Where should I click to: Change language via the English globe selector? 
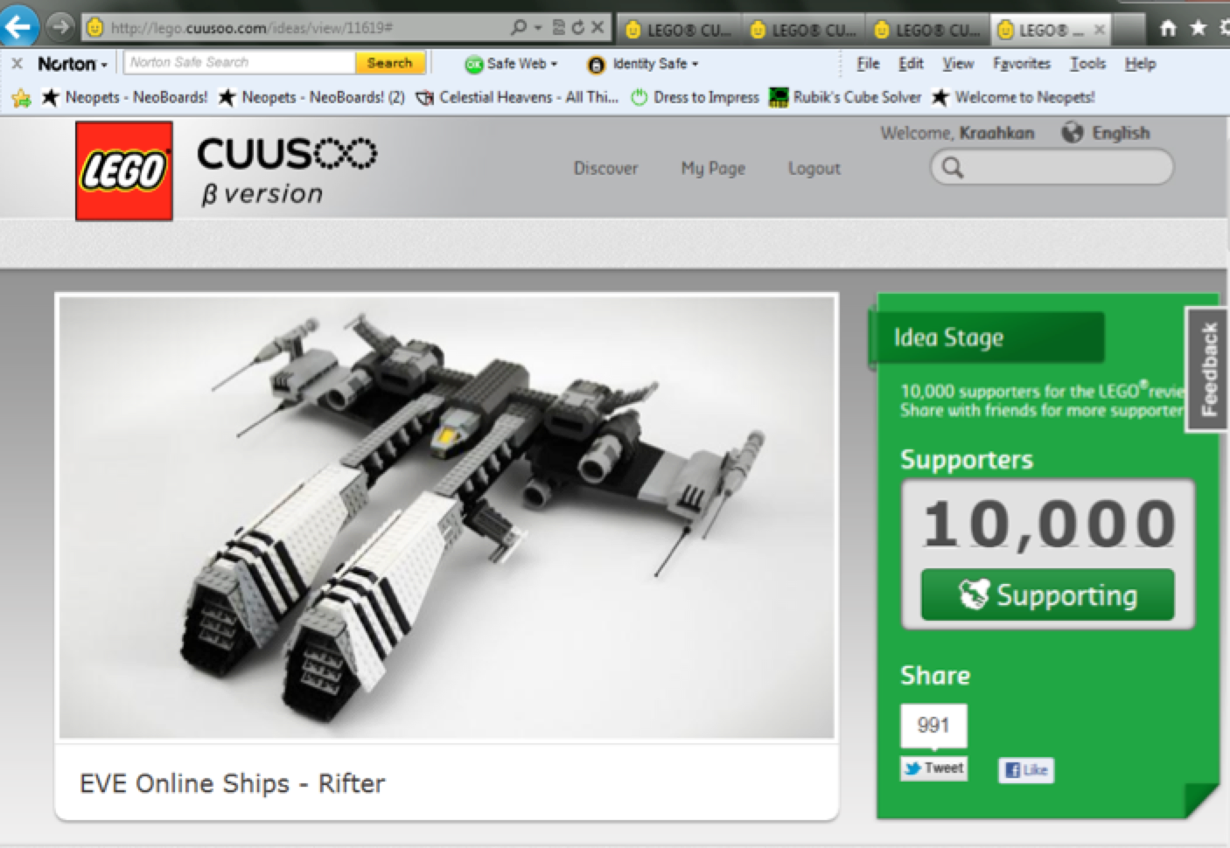pos(1106,133)
